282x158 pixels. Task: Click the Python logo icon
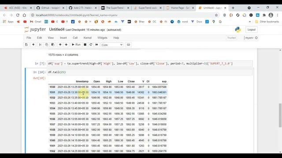[238, 29]
